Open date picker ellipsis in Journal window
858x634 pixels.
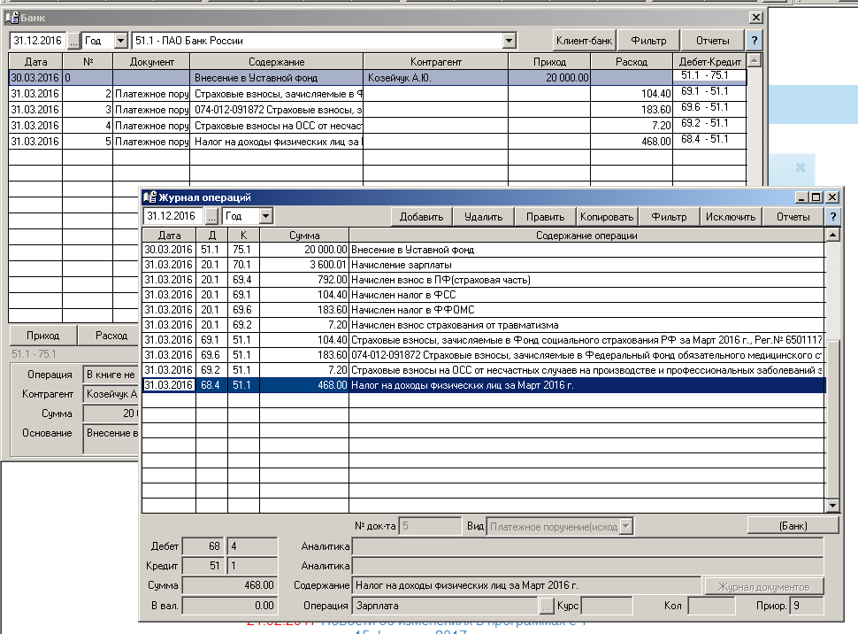point(211,216)
